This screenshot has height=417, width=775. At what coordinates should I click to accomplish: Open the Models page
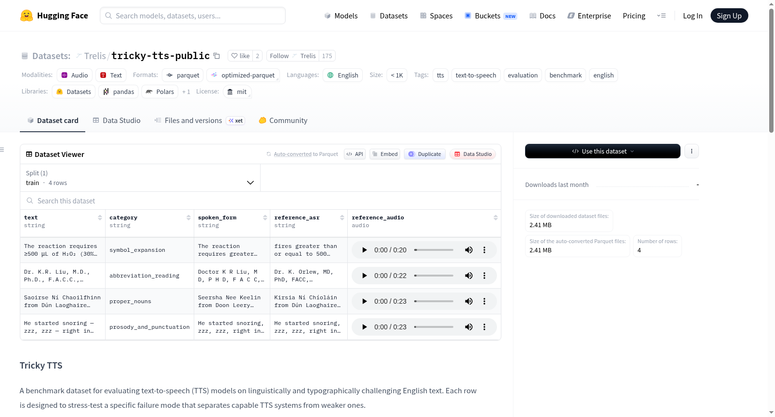click(341, 15)
